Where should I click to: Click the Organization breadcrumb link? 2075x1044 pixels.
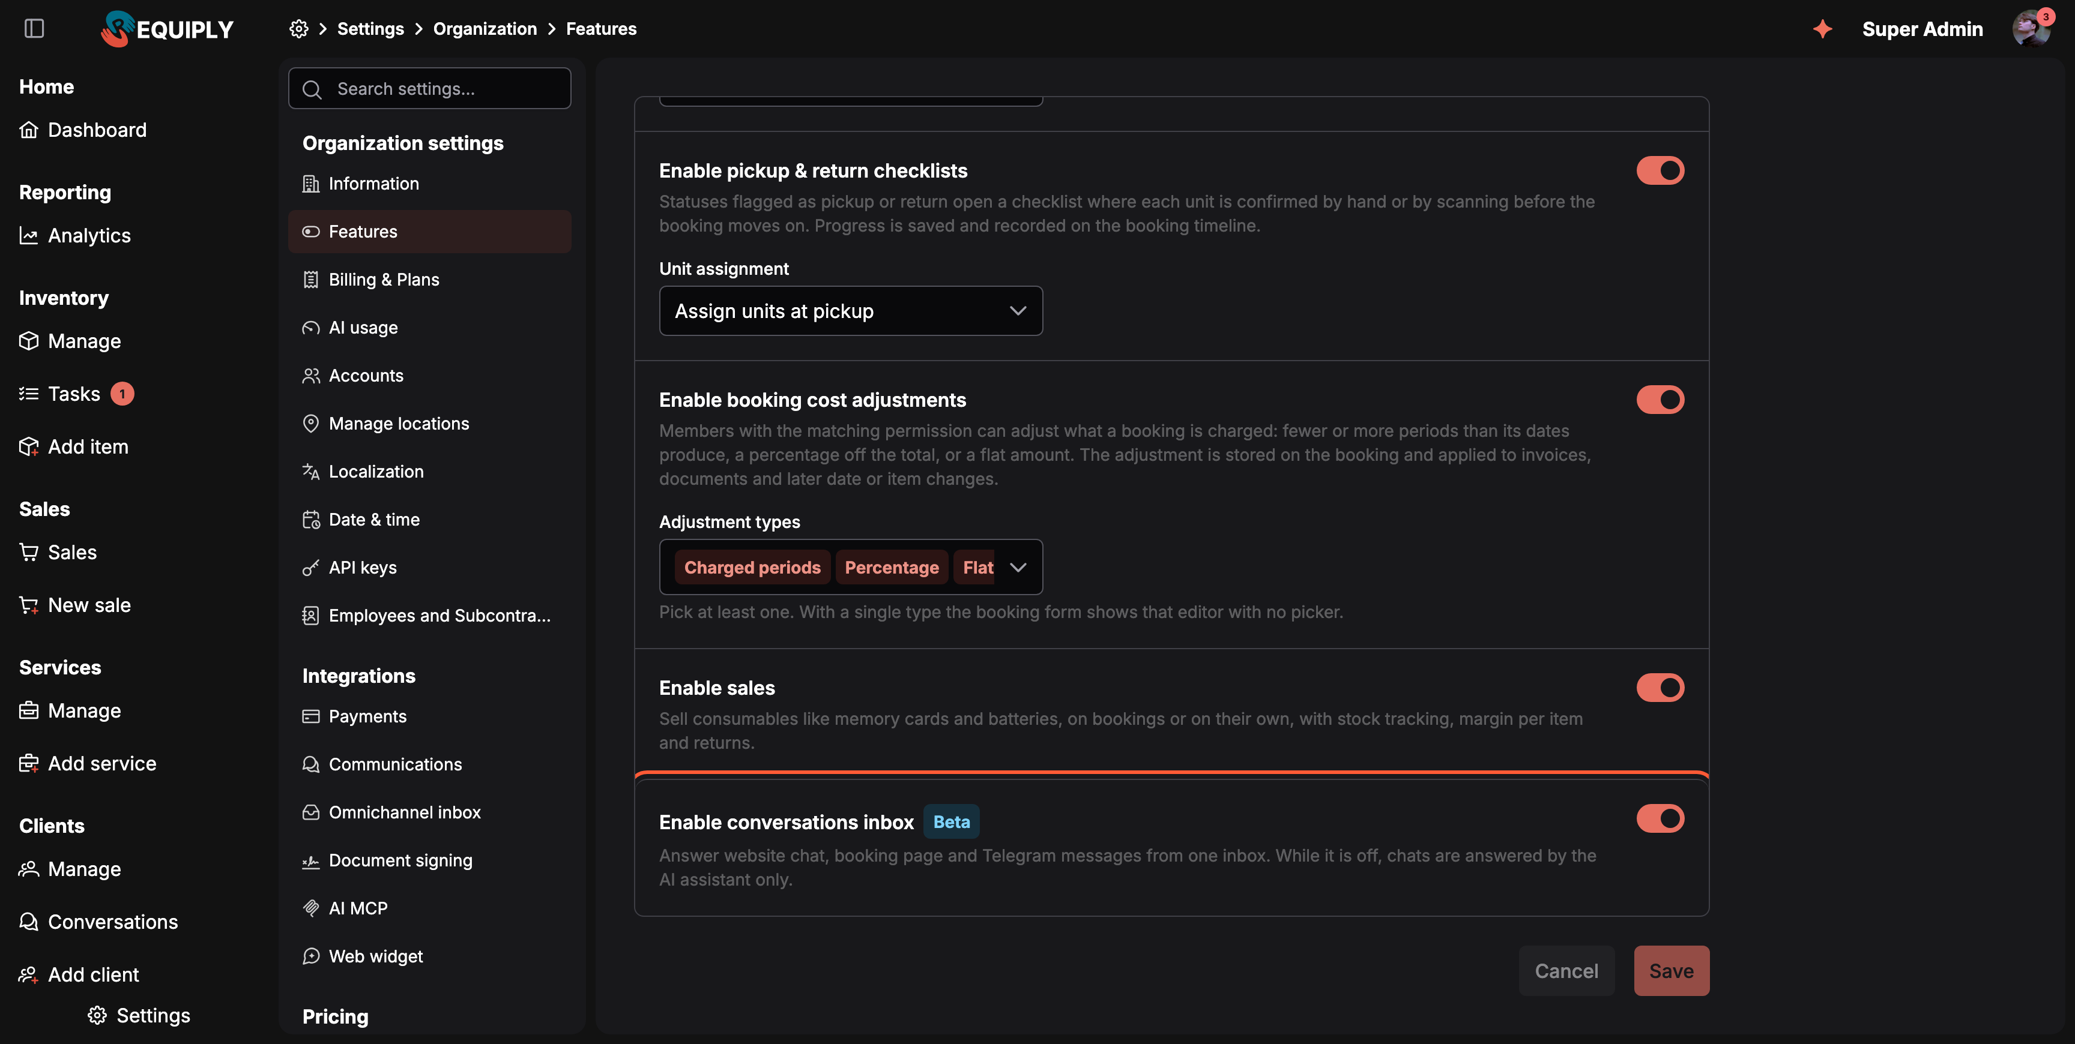pyautogui.click(x=485, y=29)
